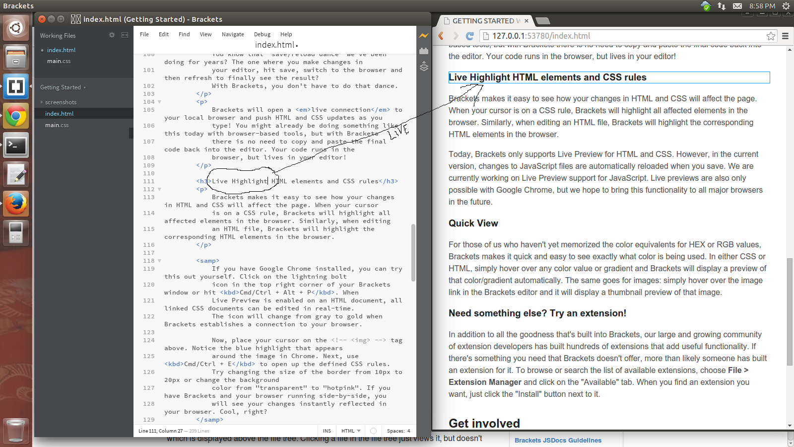Screen dimensions: 794x447
Task: Click the extract layers icon in Brackets sidebar
Action: [x=423, y=66]
